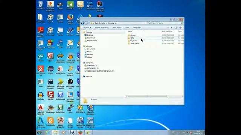Select the GPIO folder

pos(132,38)
